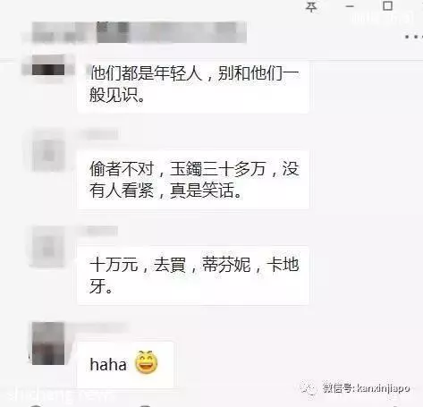Click the laughing emoji next to haha
This screenshot has width=423, height=407.
[x=147, y=362]
